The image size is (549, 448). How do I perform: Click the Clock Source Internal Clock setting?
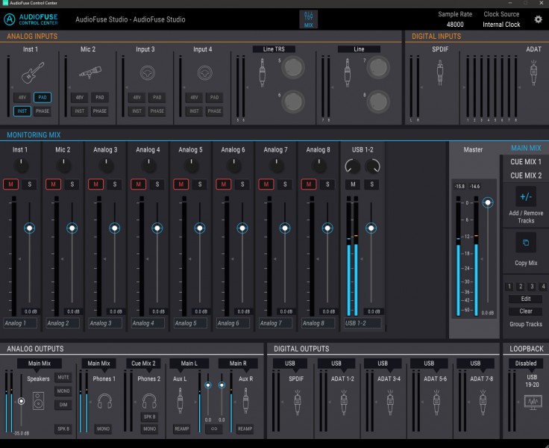click(501, 25)
